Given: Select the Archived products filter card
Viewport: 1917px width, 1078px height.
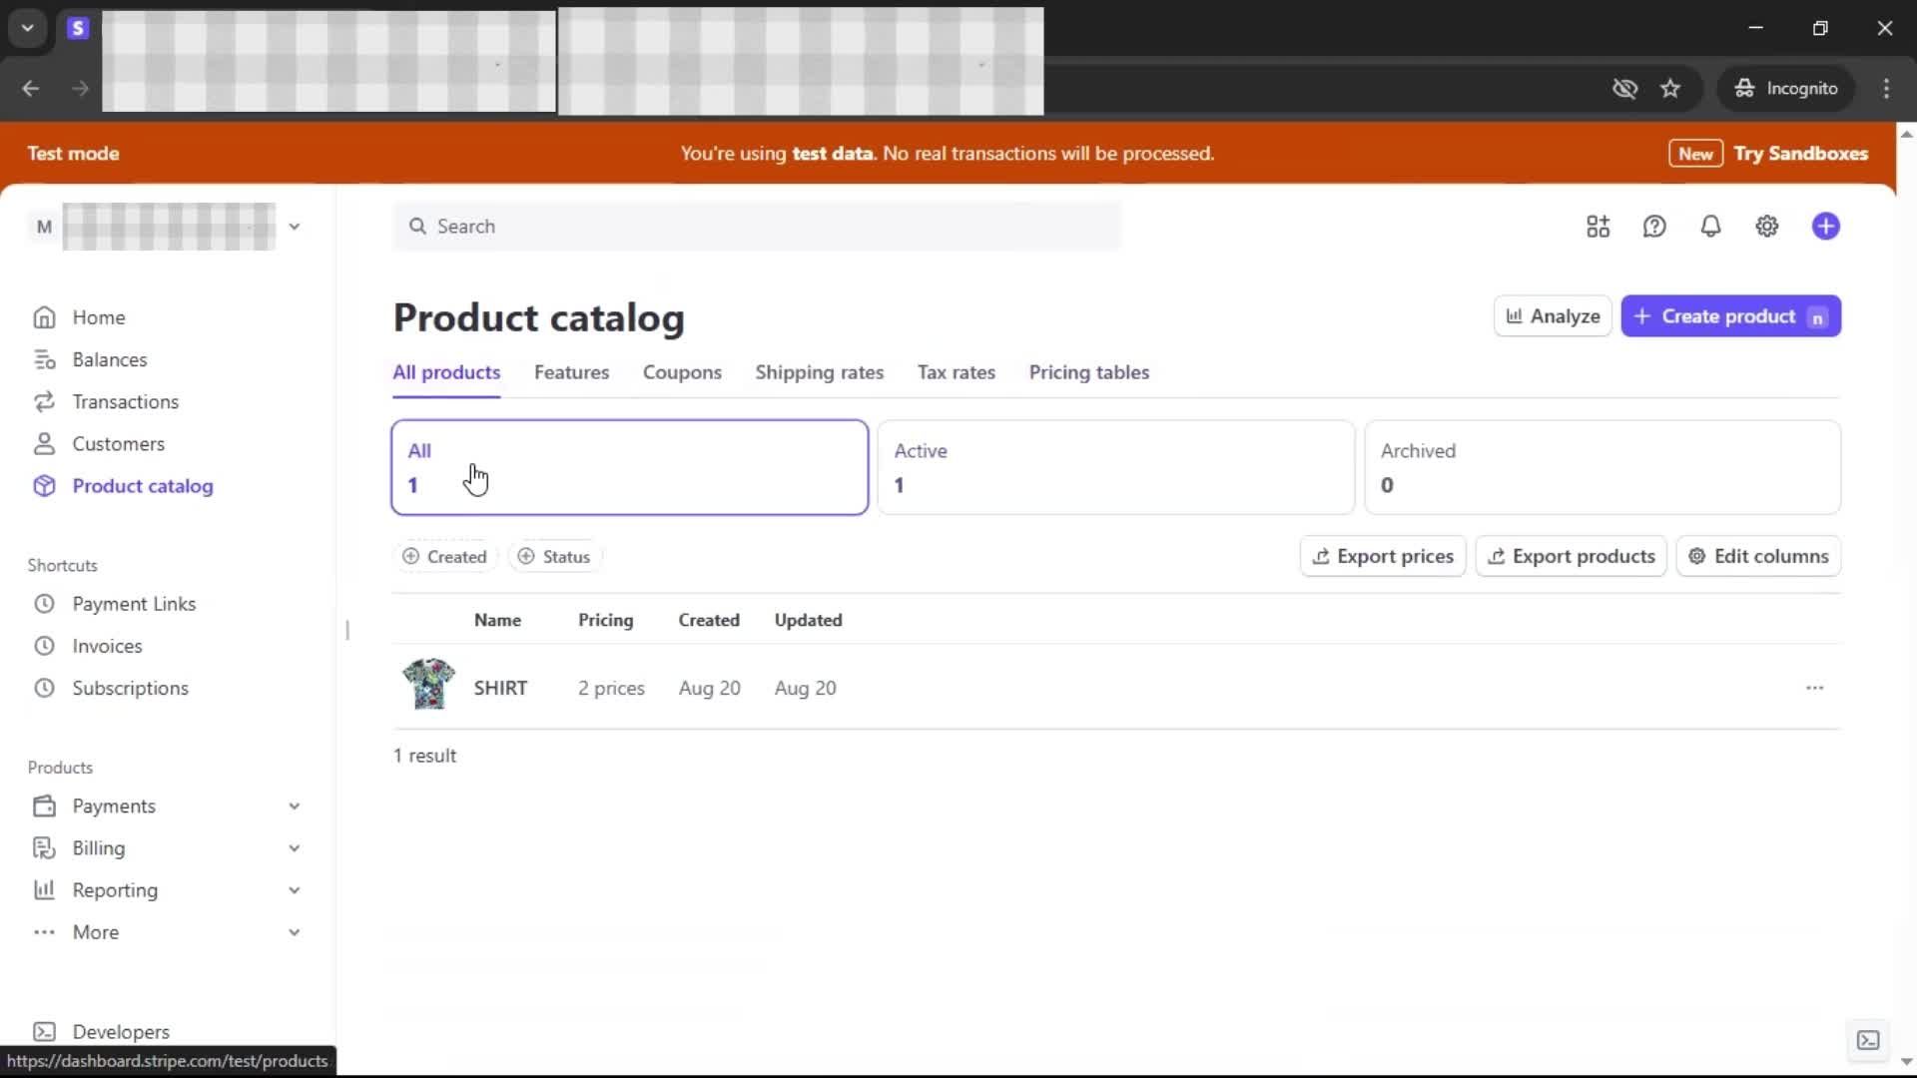Looking at the screenshot, I should (1601, 467).
